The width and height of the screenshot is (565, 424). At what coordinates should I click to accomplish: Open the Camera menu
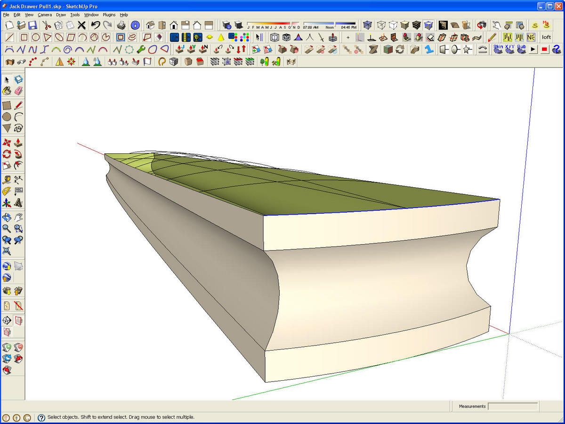[45, 15]
